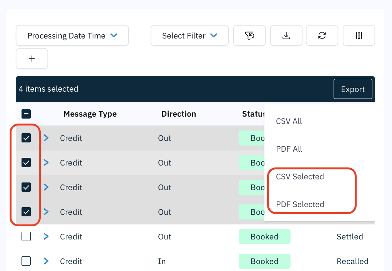Click the Message Type column header
The height and width of the screenshot is (271, 392).
90,114
